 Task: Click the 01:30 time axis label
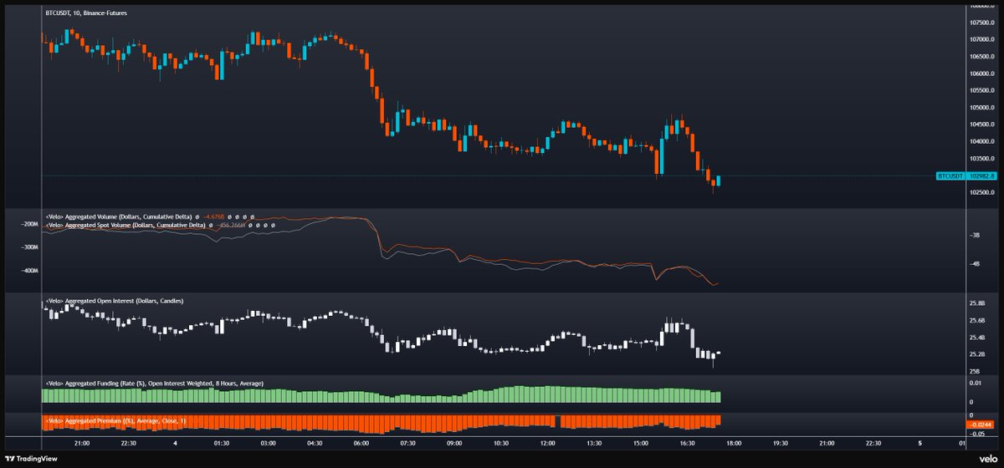pos(222,443)
